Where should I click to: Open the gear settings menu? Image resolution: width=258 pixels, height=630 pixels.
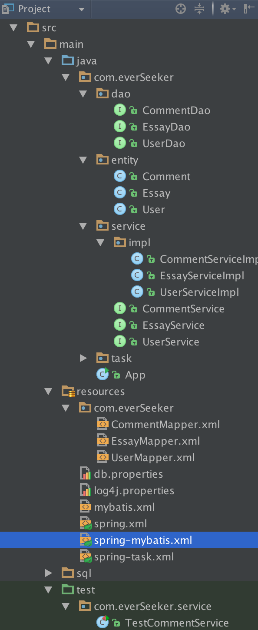pyautogui.click(x=227, y=9)
